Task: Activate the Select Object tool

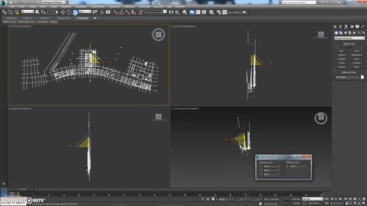Action: pyautogui.click(x=37, y=12)
